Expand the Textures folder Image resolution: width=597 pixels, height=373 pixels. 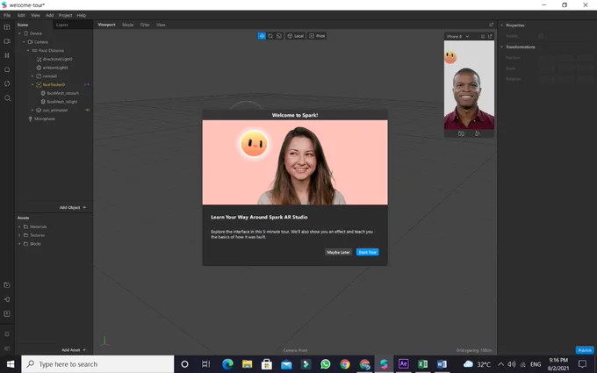coord(19,235)
